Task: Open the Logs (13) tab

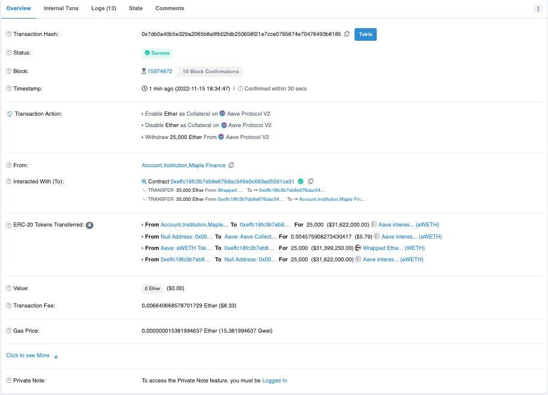Action: pyautogui.click(x=104, y=8)
